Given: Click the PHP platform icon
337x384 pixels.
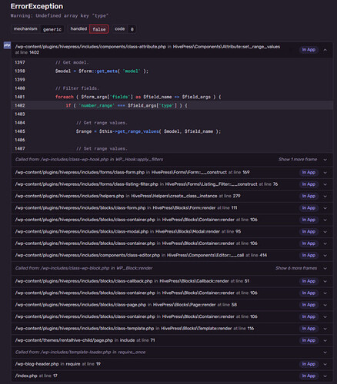Looking at the screenshot, I should tap(7, 45).
